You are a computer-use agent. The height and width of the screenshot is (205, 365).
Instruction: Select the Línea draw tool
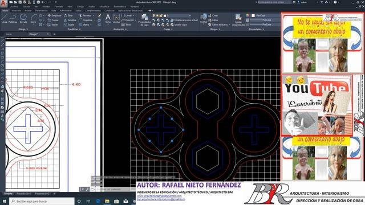click(4, 19)
